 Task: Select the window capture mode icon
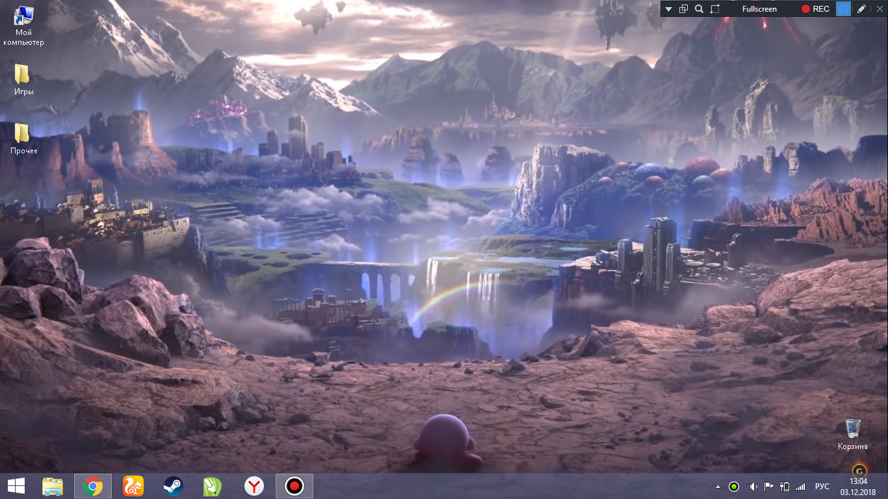click(x=683, y=9)
